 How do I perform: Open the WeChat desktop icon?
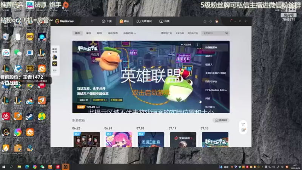tap(18, 53)
